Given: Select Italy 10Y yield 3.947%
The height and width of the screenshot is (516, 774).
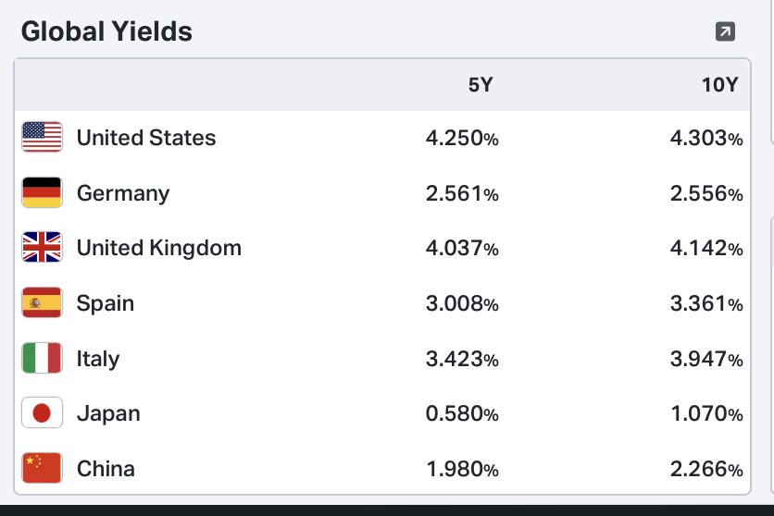Looking at the screenshot, I should 705,360.
